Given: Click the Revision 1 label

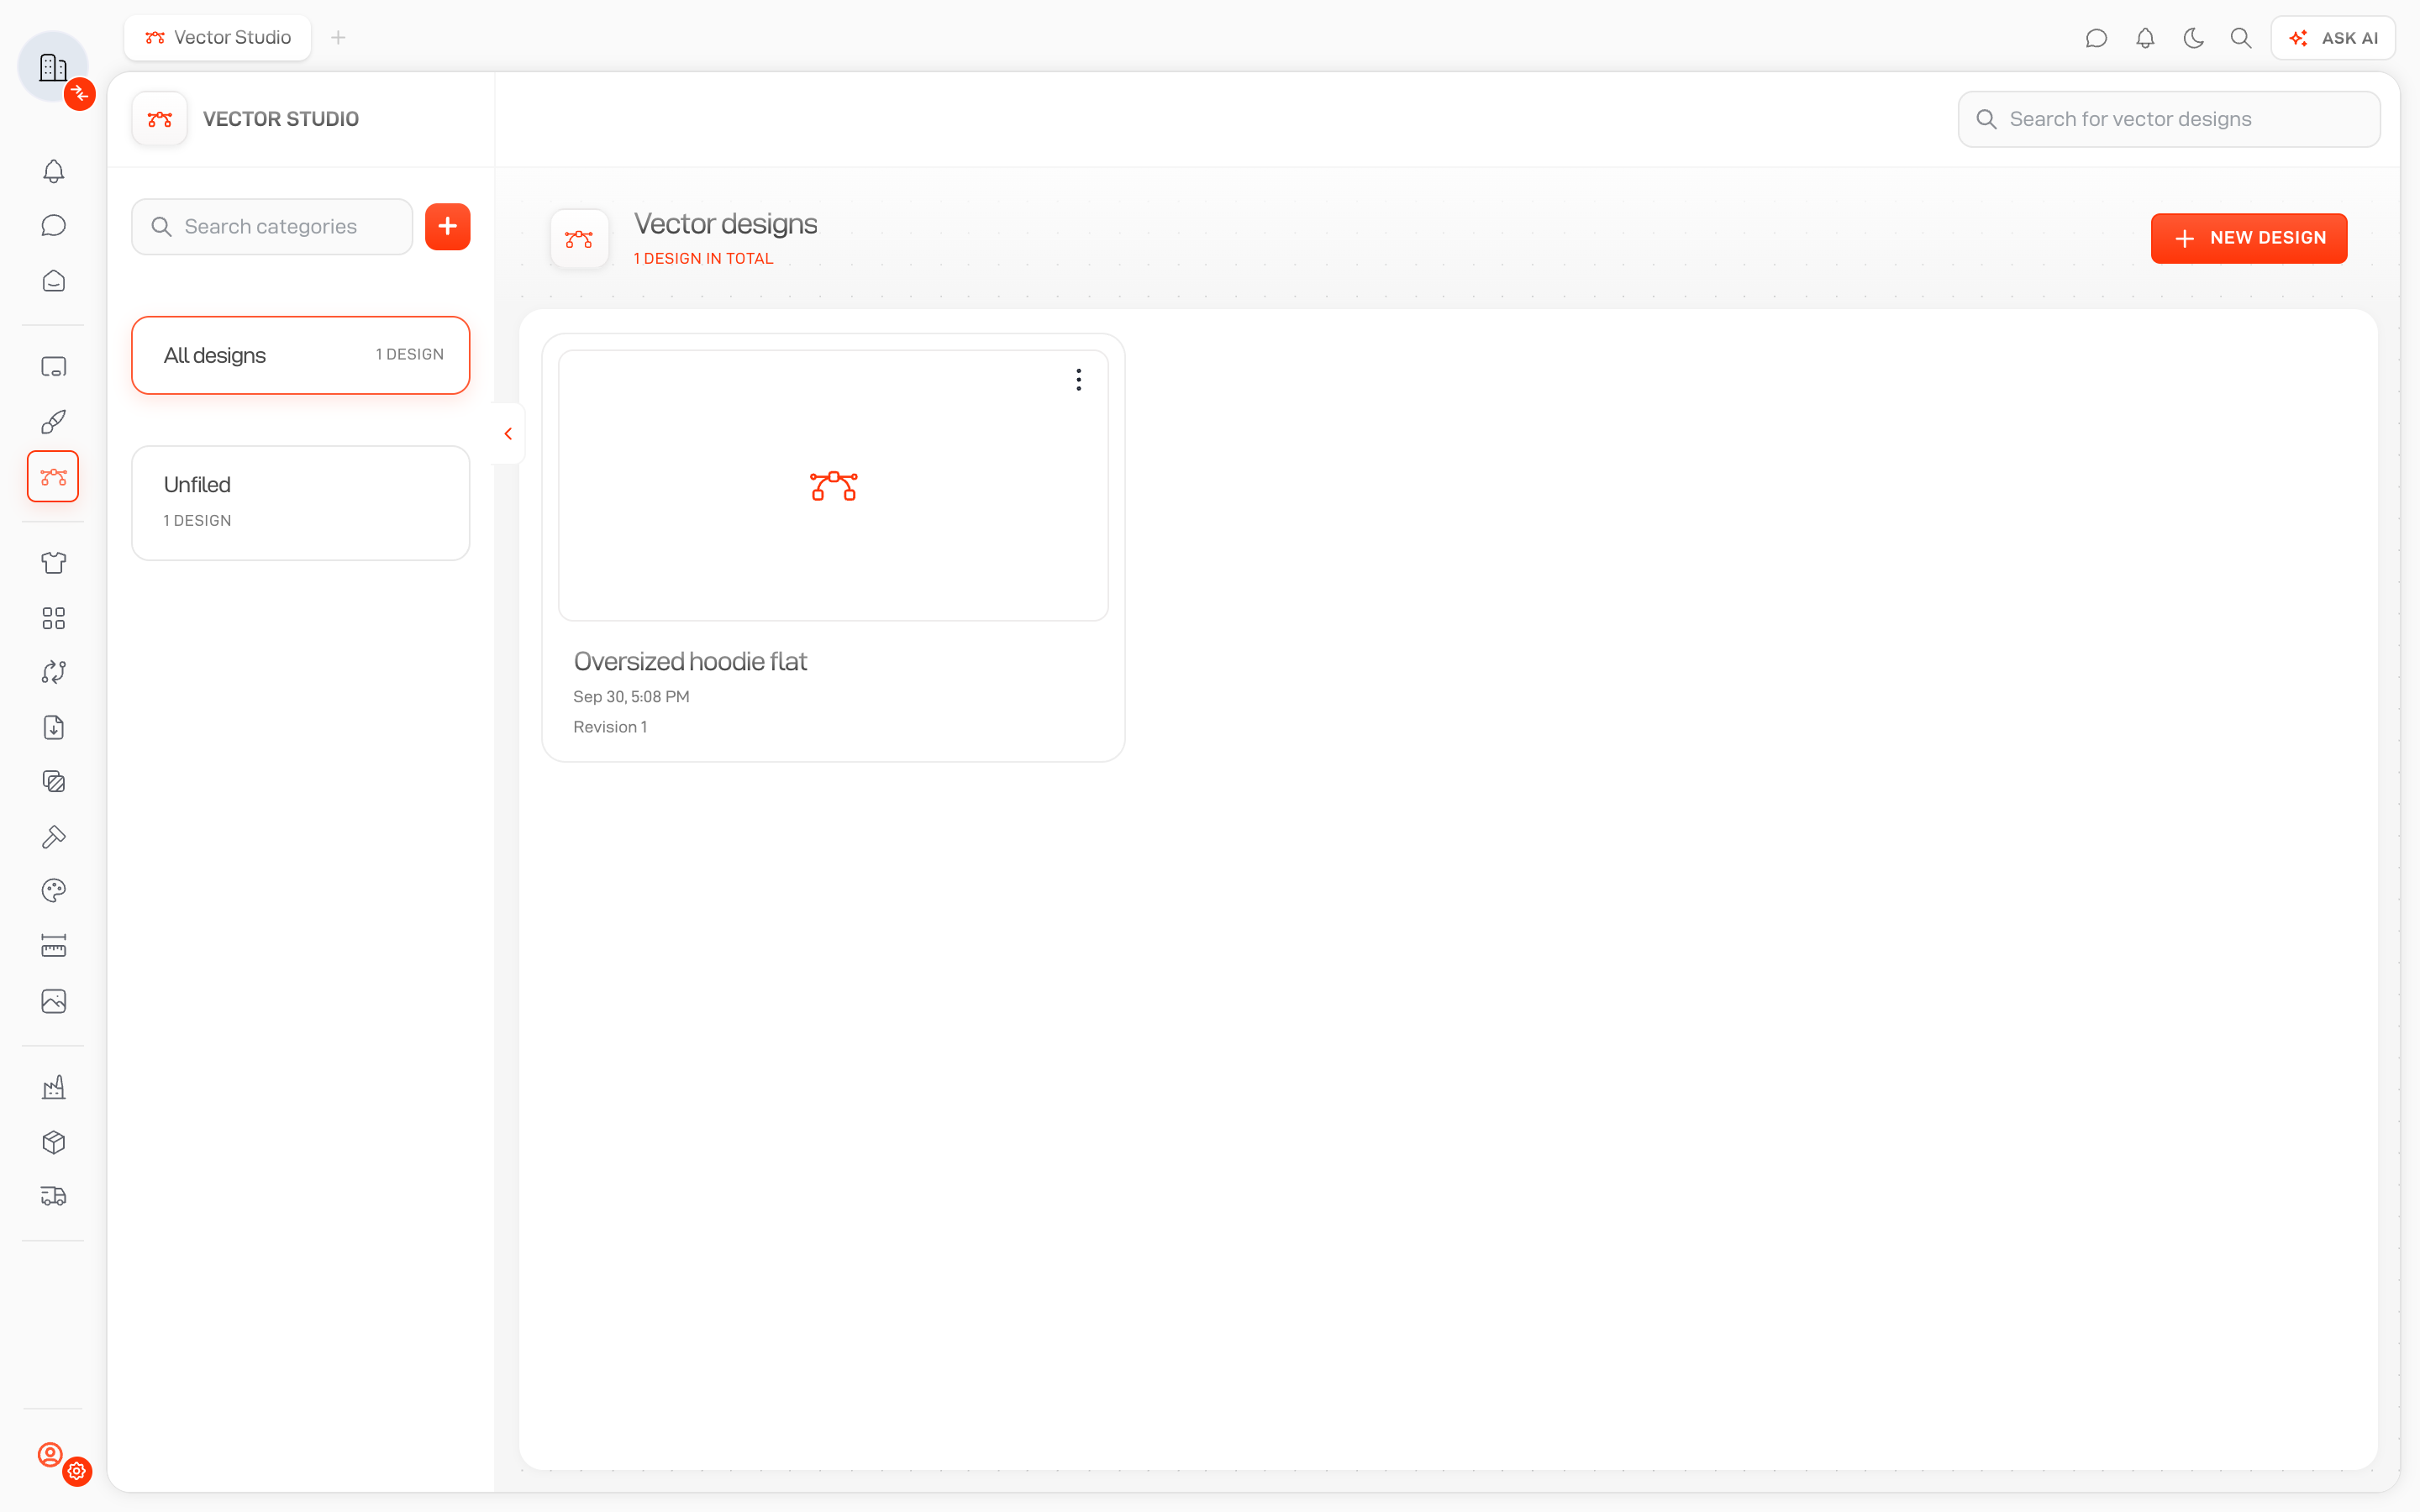Looking at the screenshot, I should [610, 727].
